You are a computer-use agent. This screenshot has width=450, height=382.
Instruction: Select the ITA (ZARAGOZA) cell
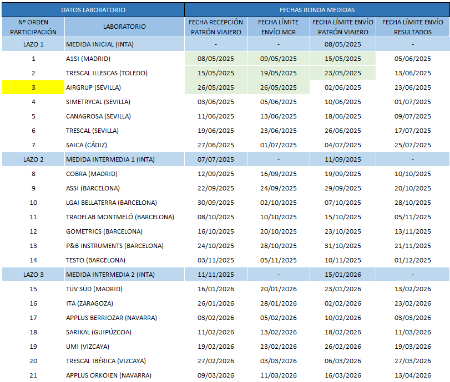124,303
